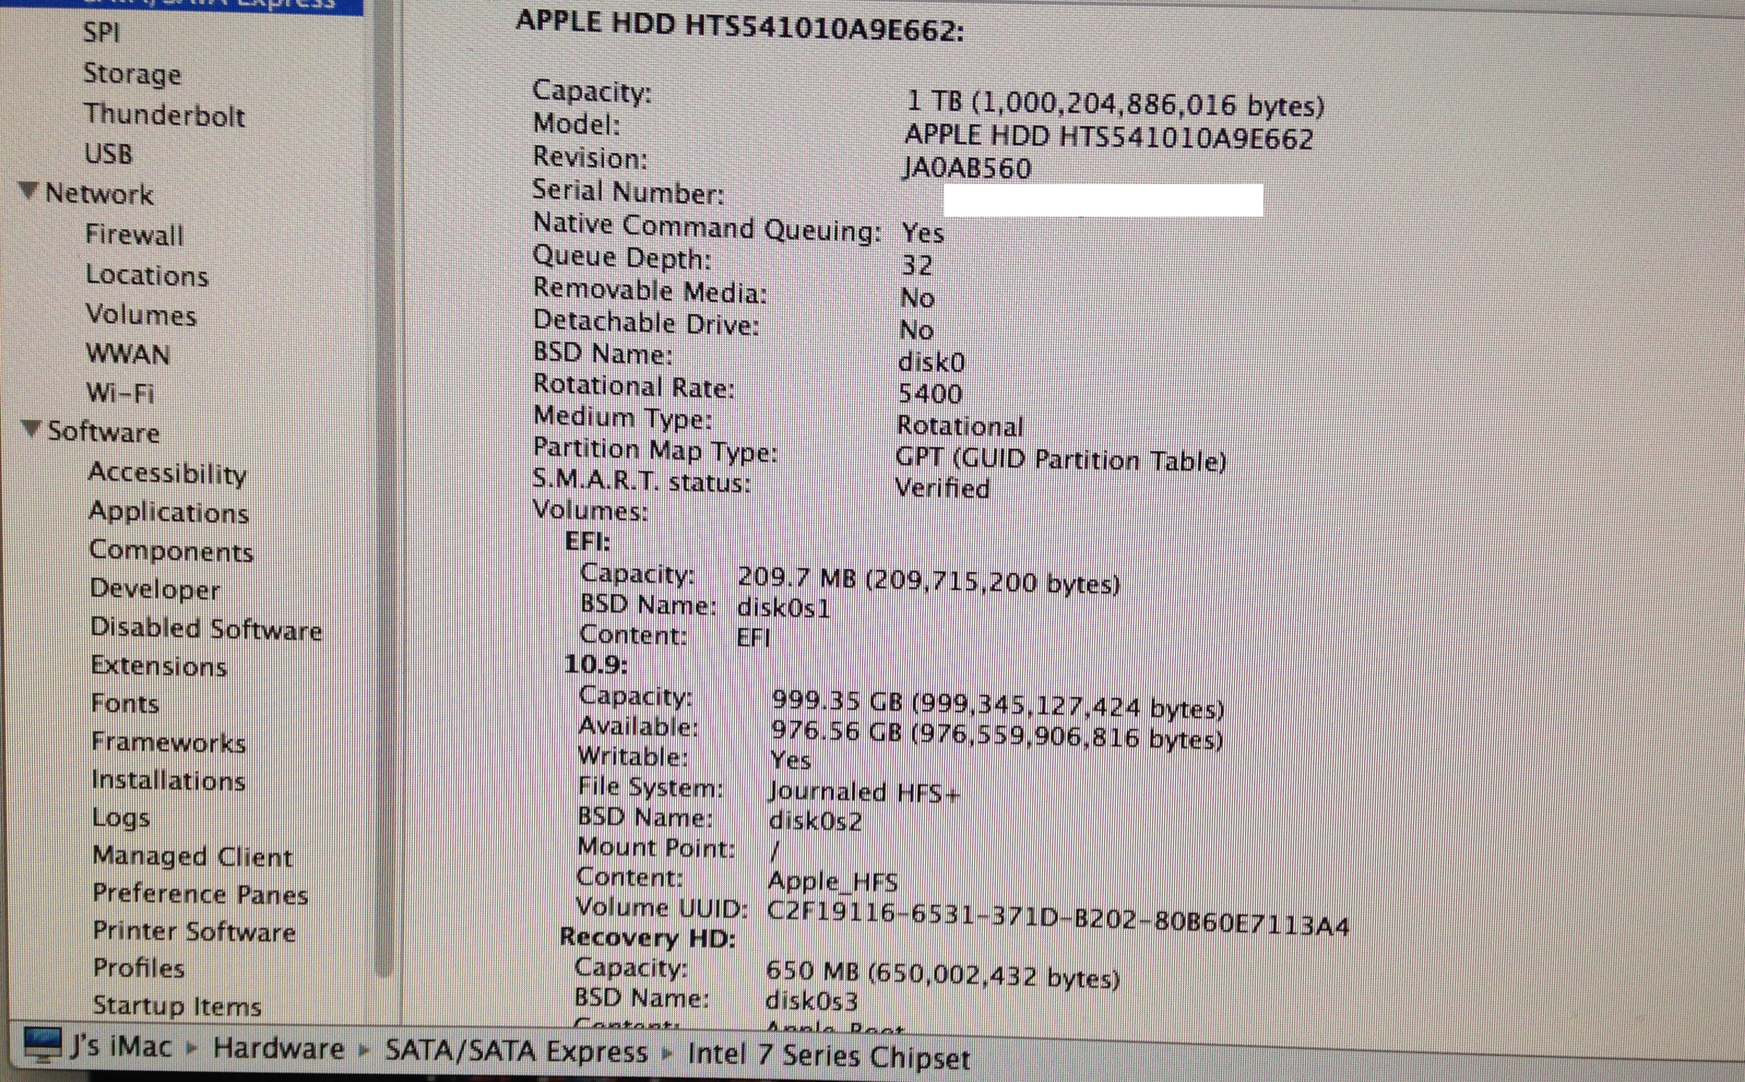Click SATA/SATA Express in path bar
Viewport: 1745px width, 1082px height.
point(516,1051)
